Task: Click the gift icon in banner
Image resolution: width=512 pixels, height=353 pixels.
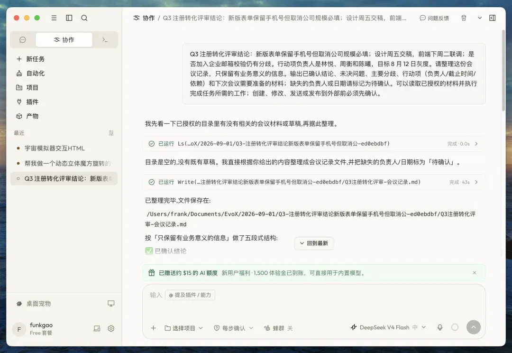Action: pyautogui.click(x=152, y=273)
